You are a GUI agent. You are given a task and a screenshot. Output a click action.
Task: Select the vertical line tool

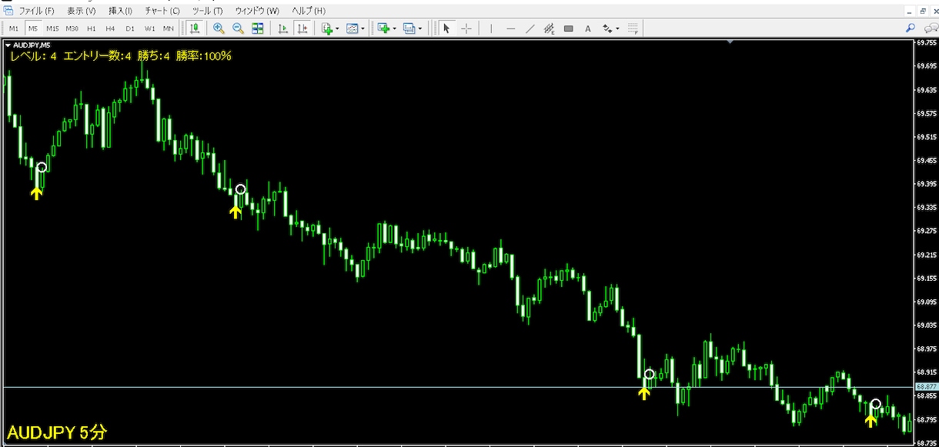(490, 28)
